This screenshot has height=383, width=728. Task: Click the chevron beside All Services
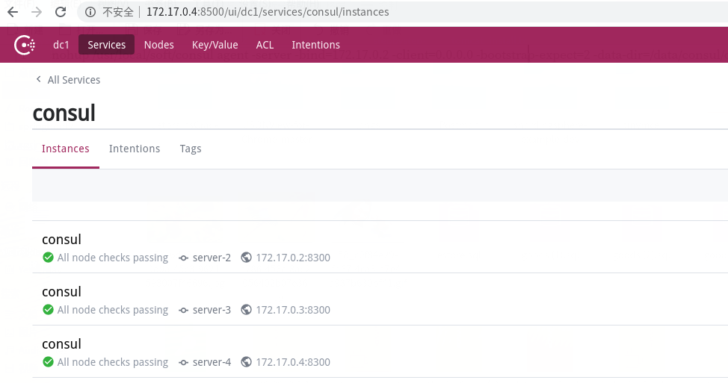(x=39, y=79)
